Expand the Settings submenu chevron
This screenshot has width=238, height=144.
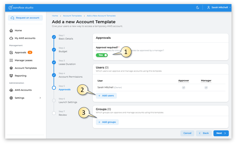[x=40, y=98]
